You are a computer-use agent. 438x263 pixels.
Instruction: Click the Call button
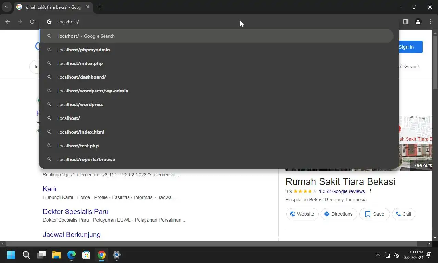[x=404, y=214]
